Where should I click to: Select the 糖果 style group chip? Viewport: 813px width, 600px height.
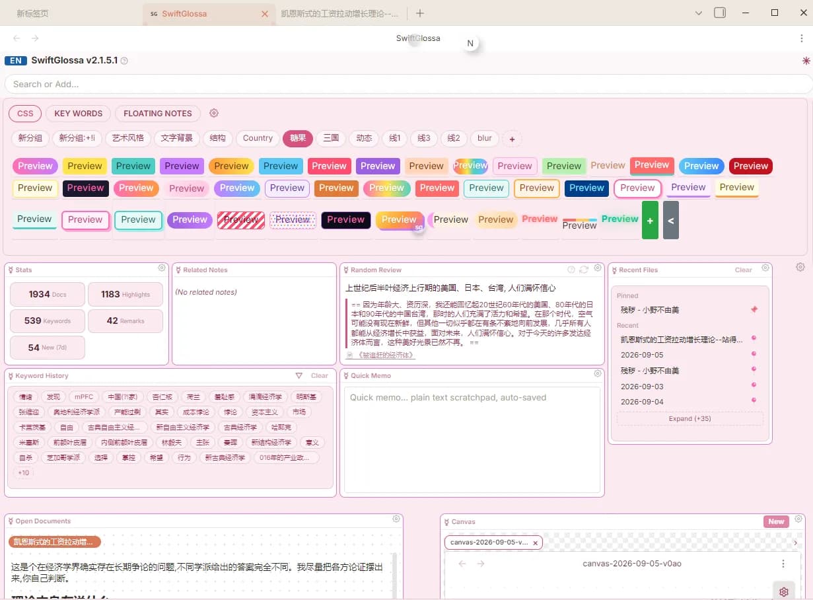click(x=298, y=138)
